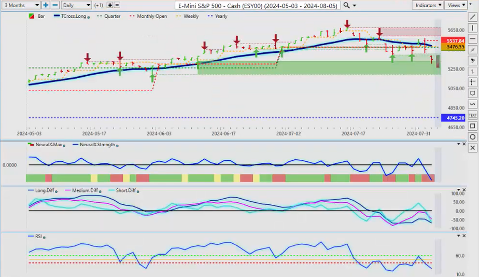The image size is (479, 277).
Task: Select the rectangle drawing tool
Action: [472, 126]
